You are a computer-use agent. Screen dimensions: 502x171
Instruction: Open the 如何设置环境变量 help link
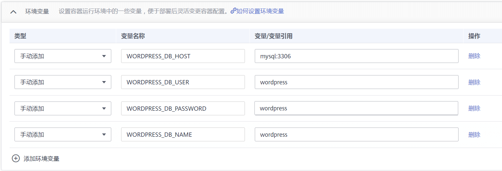click(x=257, y=11)
